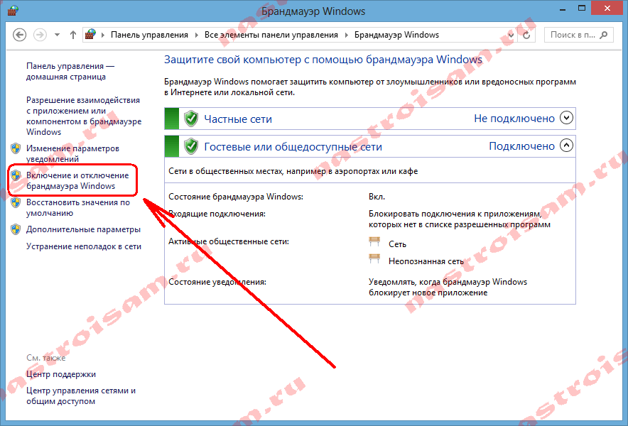Image resolution: width=628 pixels, height=426 pixels.
Task: Click the 'Частные сети' heading
Action: [238, 119]
